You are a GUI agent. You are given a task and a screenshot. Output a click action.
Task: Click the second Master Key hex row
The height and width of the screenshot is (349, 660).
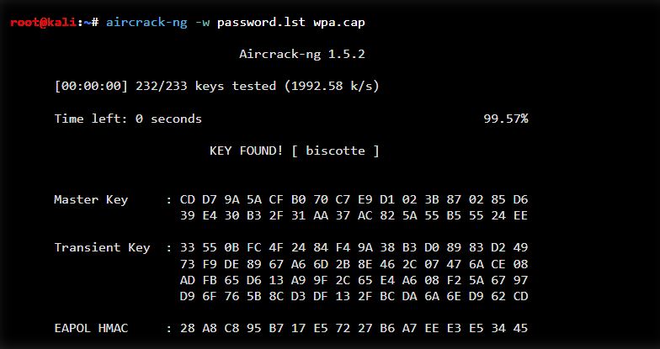click(x=354, y=215)
